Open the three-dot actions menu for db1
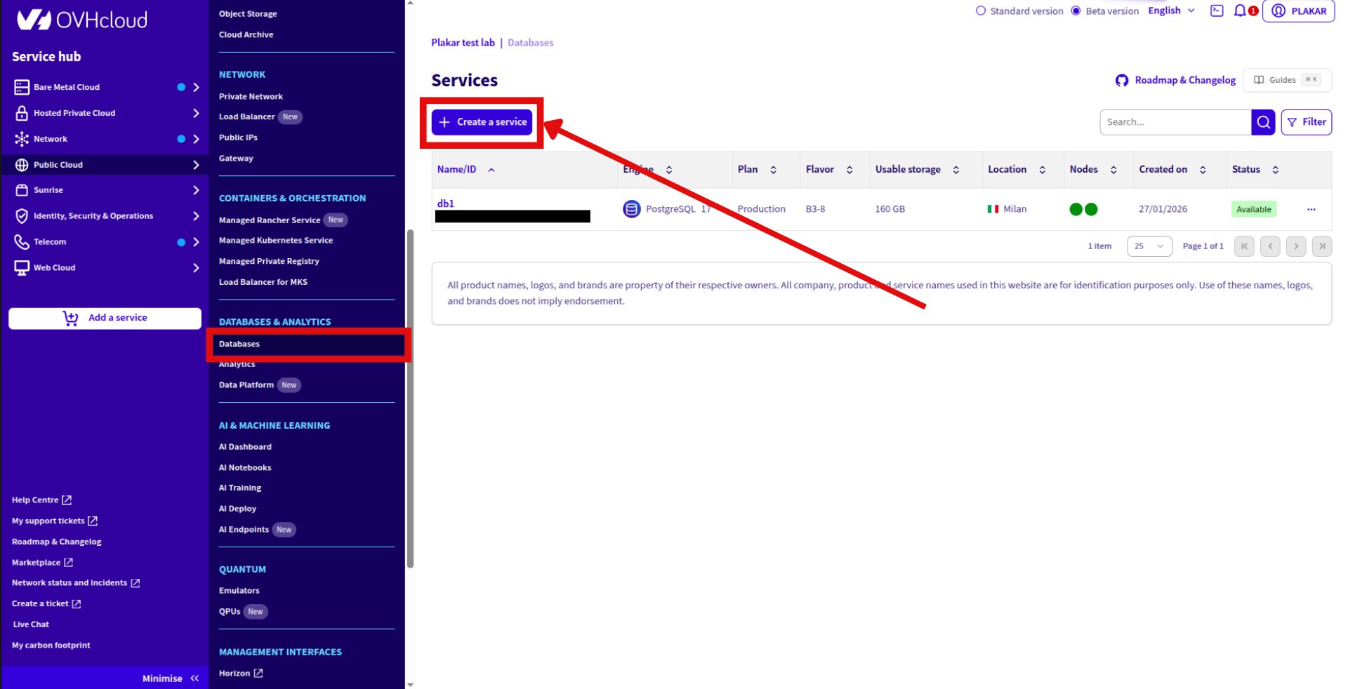 coord(1311,209)
